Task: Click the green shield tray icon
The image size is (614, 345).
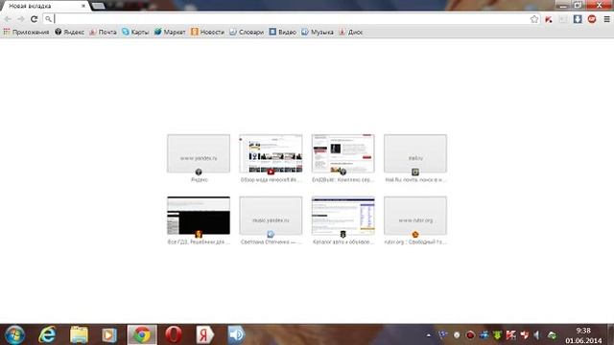Action: click(497, 335)
